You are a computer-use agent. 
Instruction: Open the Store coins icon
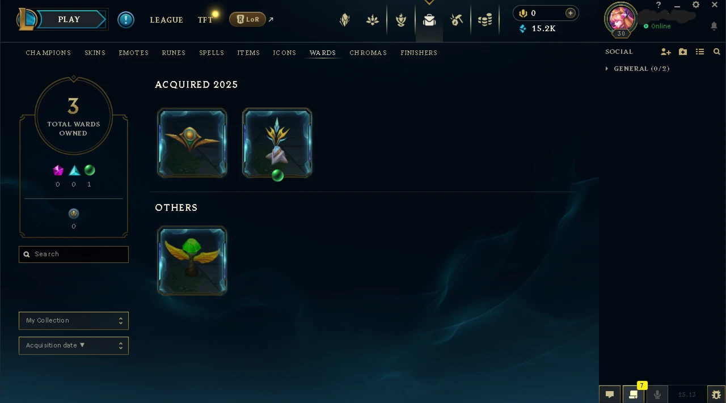click(485, 20)
